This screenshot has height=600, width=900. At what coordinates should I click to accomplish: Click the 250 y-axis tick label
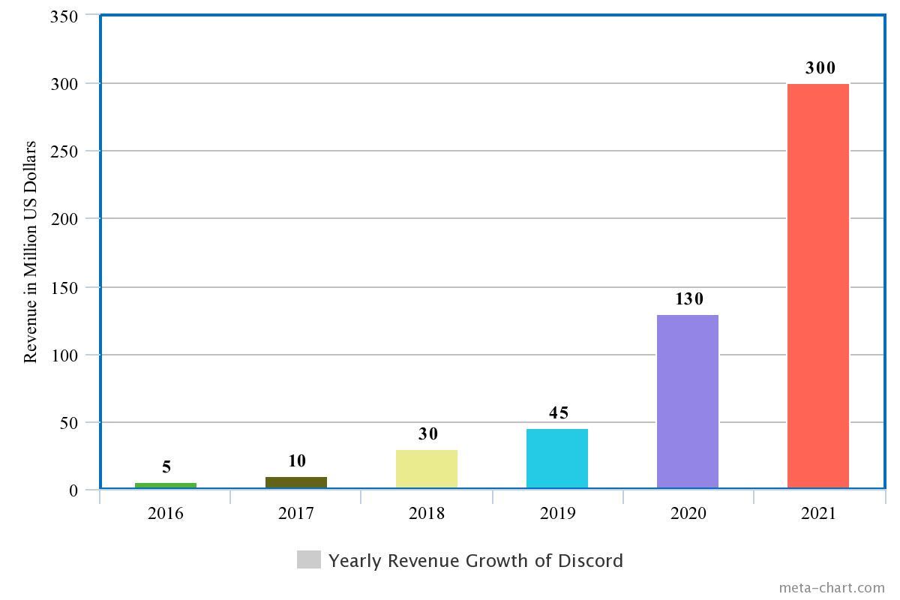pos(64,151)
